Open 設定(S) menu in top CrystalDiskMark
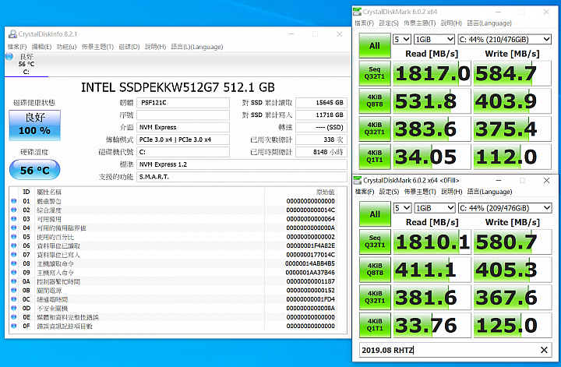Image resolution: width=561 pixels, height=367 pixels. pyautogui.click(x=389, y=23)
